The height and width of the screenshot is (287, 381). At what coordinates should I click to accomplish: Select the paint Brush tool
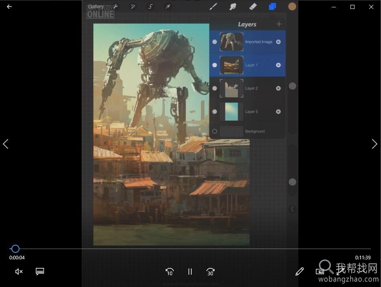tap(213, 7)
